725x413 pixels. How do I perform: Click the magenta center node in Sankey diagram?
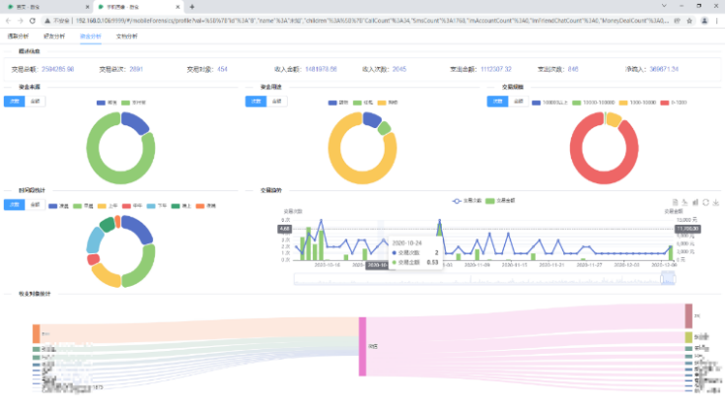click(363, 347)
